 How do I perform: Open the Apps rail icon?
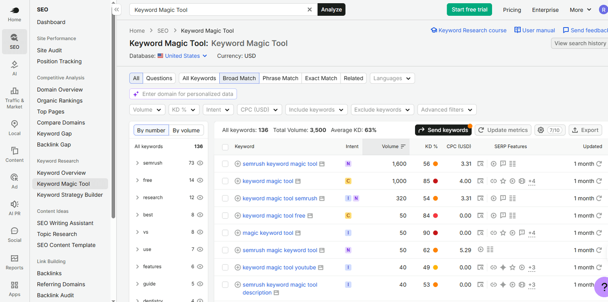(14, 289)
